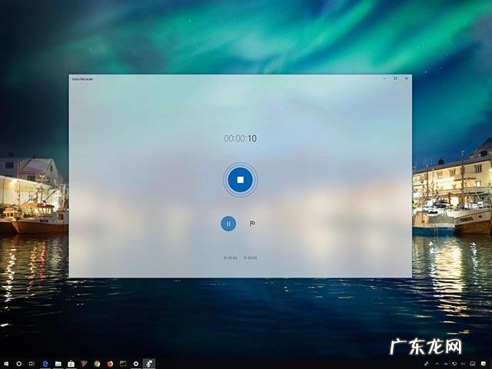The height and width of the screenshot is (369, 492).
Task: Open Task View from the taskbar
Action: [32, 364]
